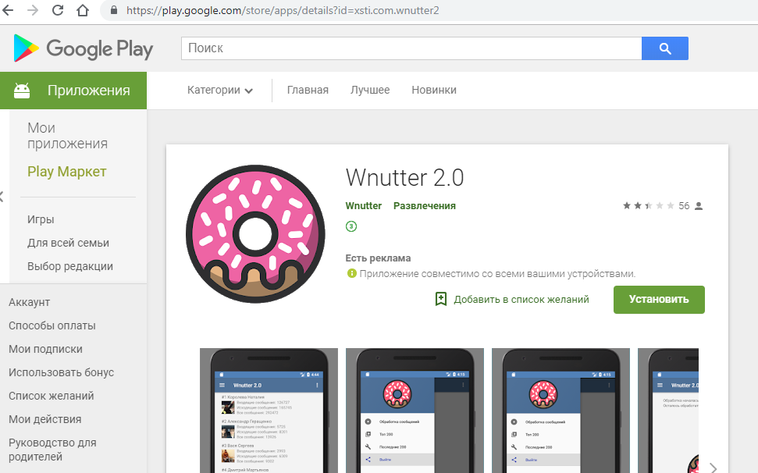Open Мои подписки link
758x473 pixels.
pos(45,349)
